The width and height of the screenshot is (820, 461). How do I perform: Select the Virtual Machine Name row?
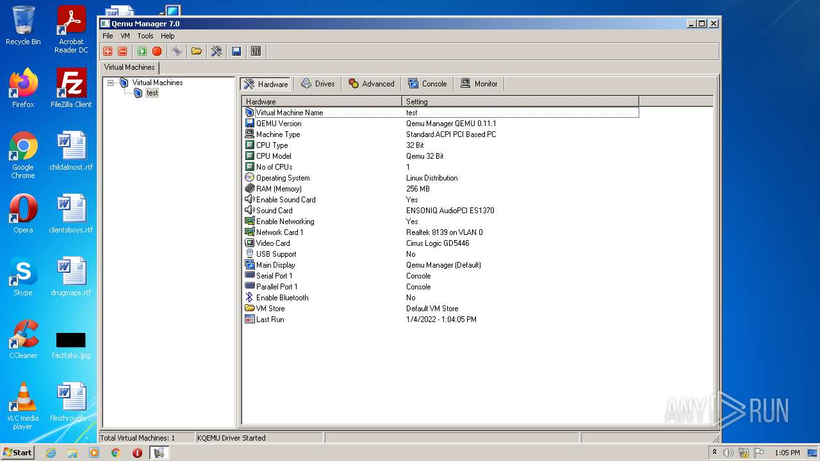click(x=441, y=113)
